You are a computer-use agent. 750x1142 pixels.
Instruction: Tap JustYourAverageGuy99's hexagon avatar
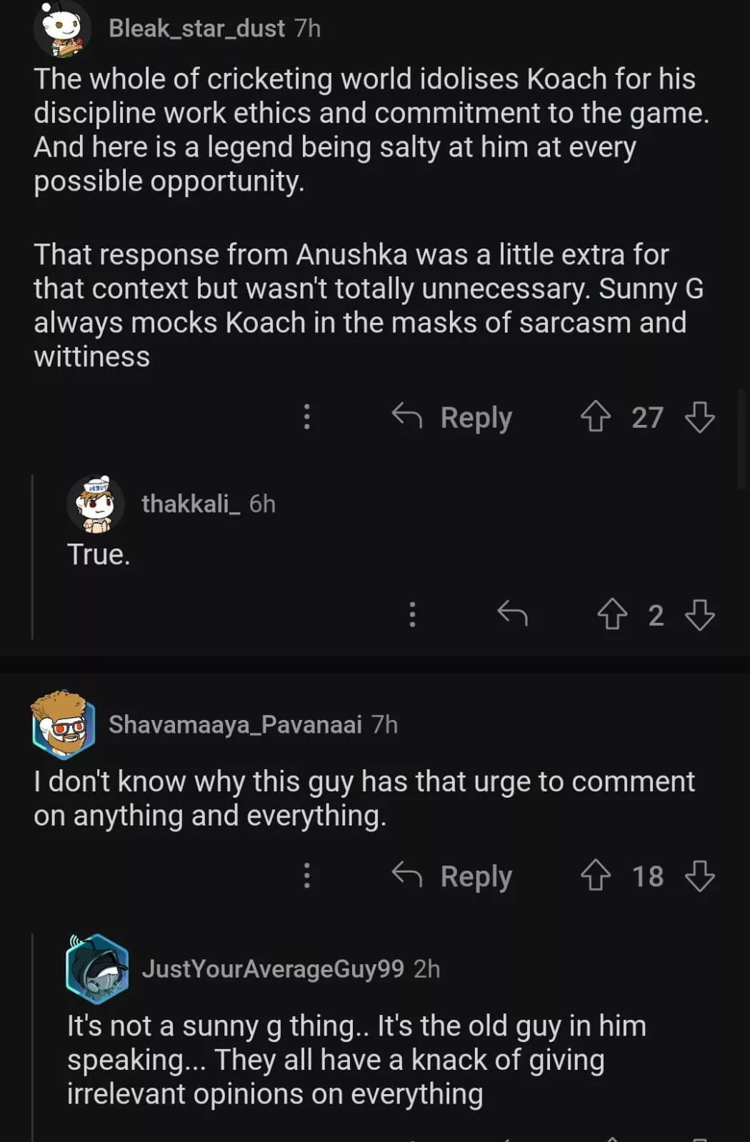click(x=97, y=969)
